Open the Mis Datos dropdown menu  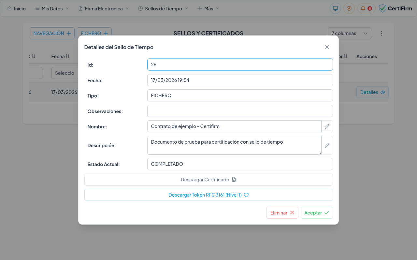[51, 8]
